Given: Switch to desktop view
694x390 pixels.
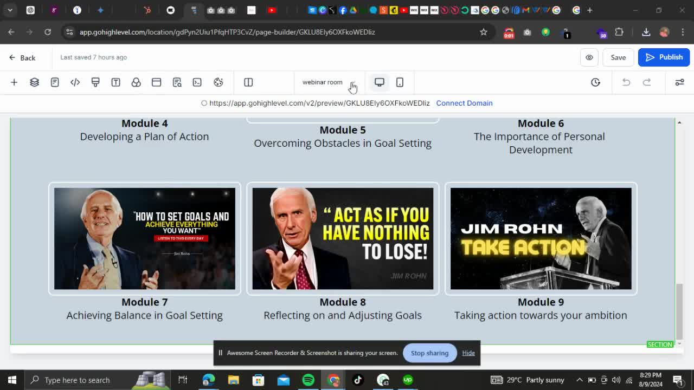Looking at the screenshot, I should pyautogui.click(x=380, y=82).
